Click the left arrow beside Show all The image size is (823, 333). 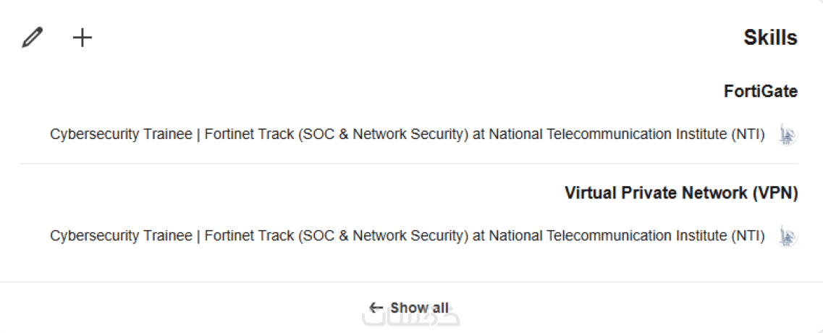[376, 308]
